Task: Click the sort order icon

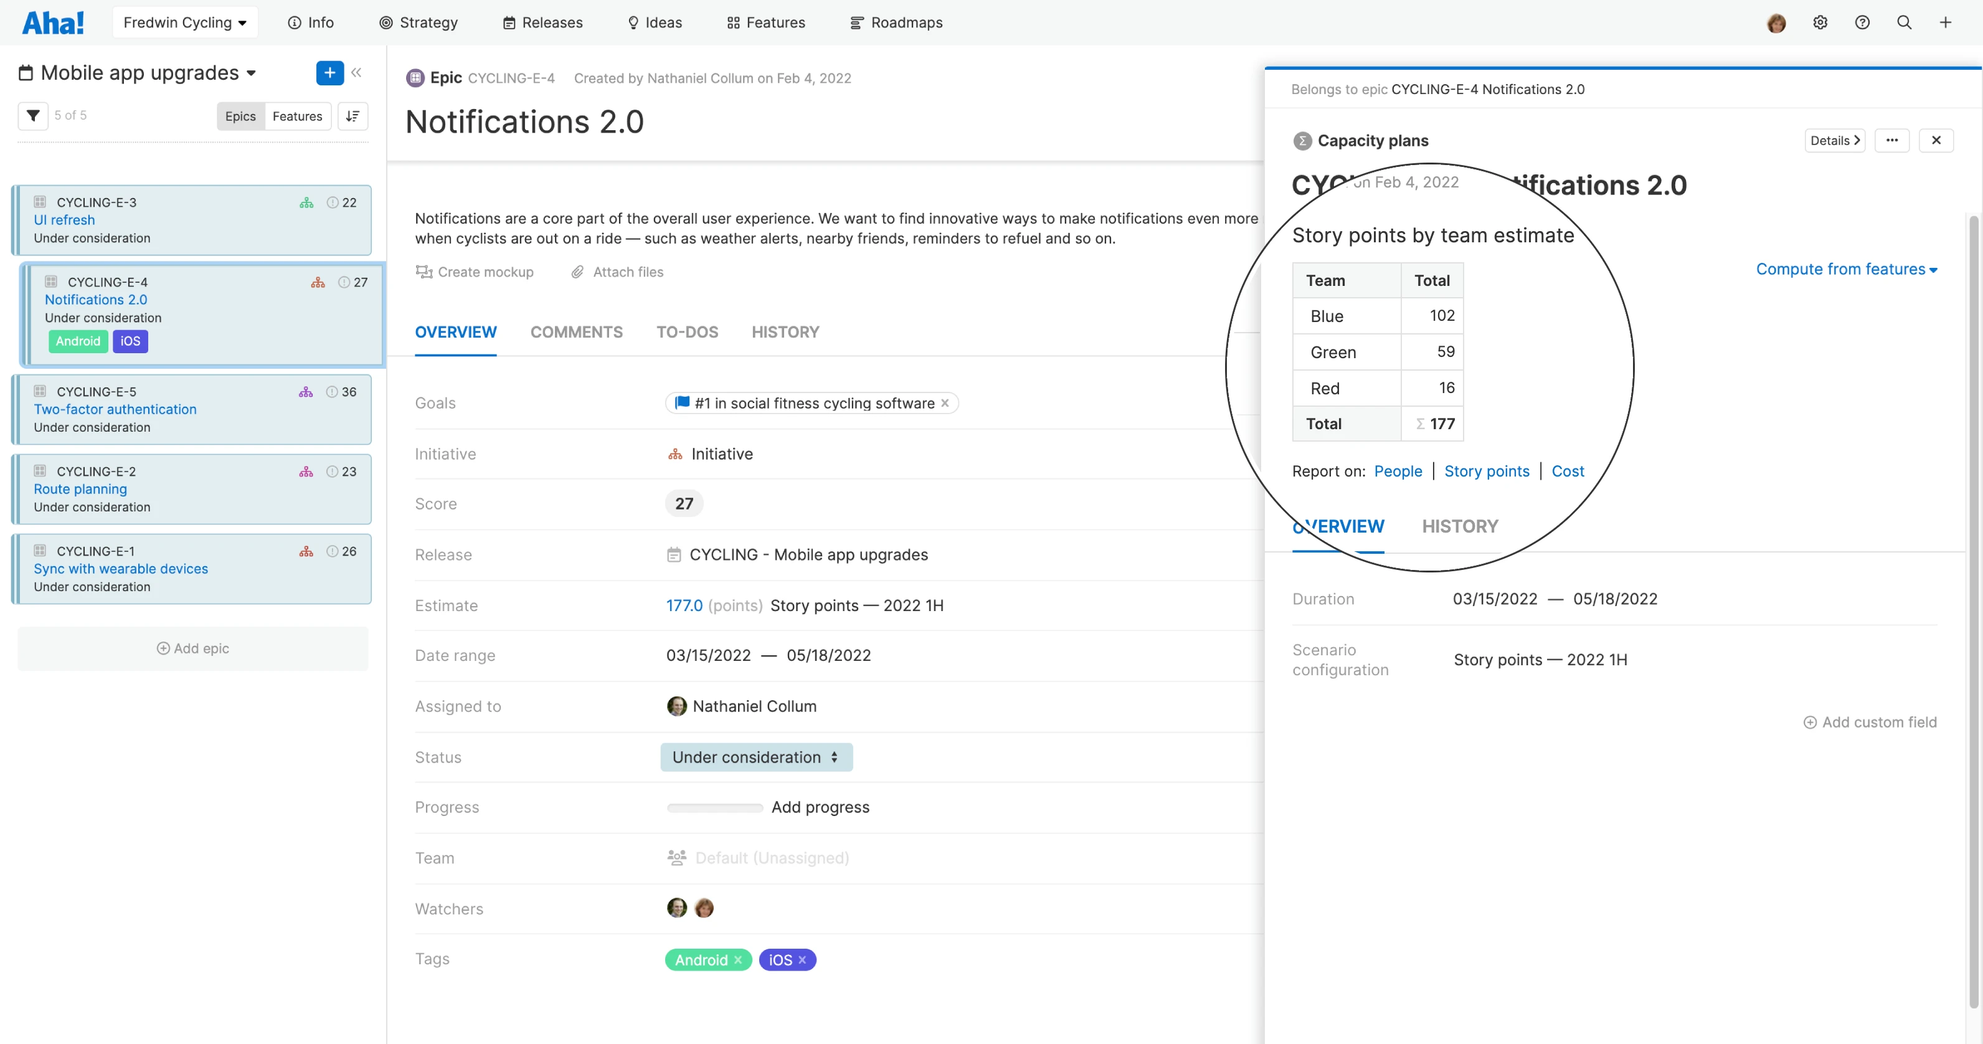Action: point(353,115)
